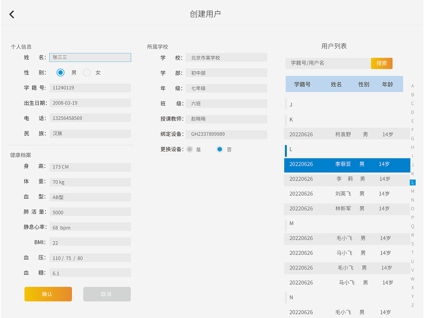
Task: Select user 柯袁野 from the list
Action: (344, 134)
